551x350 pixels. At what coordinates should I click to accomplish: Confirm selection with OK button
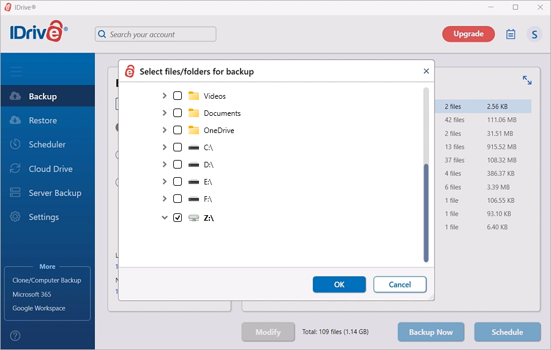[x=339, y=284]
